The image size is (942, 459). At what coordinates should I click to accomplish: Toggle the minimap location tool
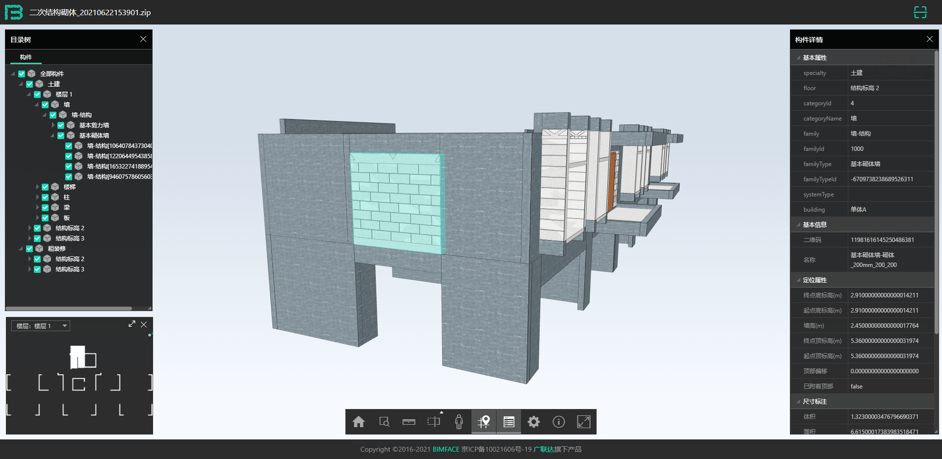tap(484, 422)
